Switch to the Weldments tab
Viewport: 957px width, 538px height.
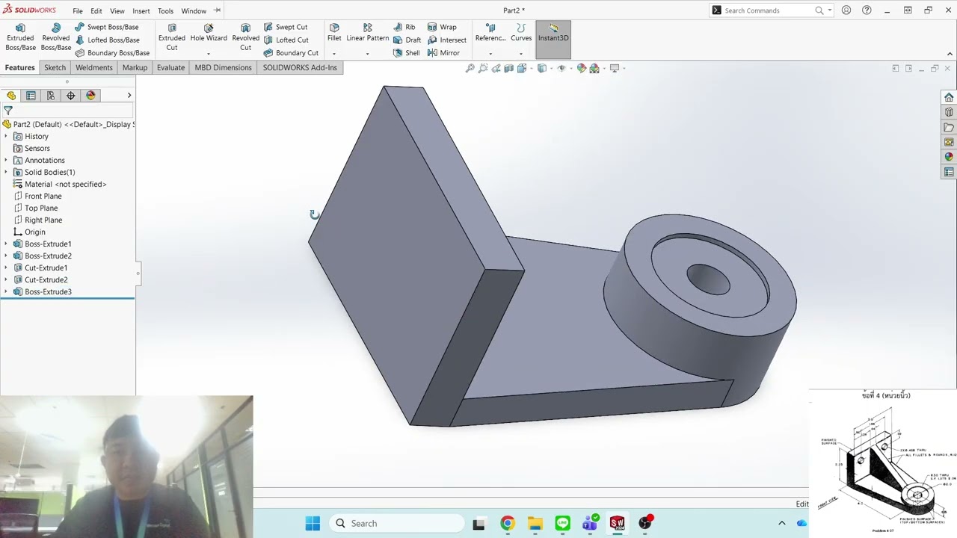tap(94, 67)
